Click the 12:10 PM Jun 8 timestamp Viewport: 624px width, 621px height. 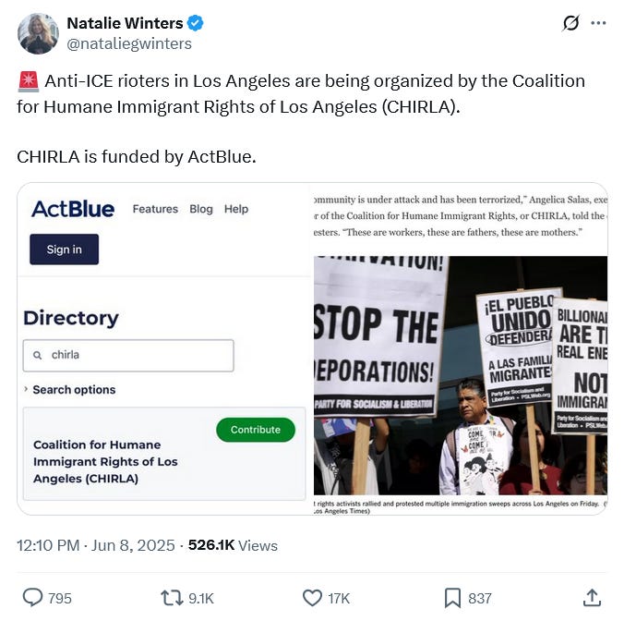click(x=95, y=545)
